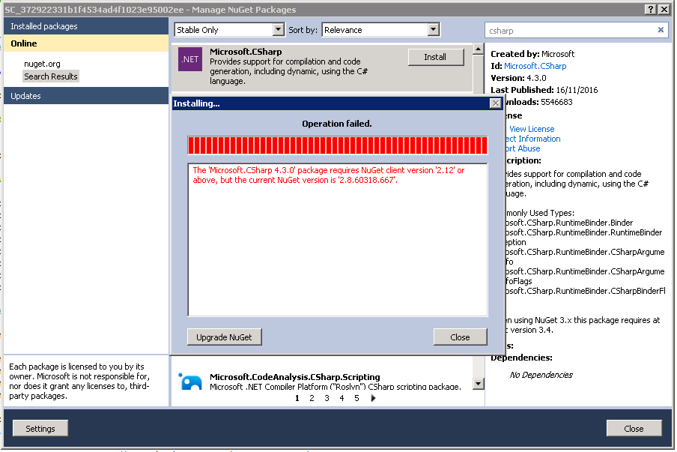The width and height of the screenshot is (677, 452).
Task: Select the Microsoft.CodeAnalysis.CSharp.Scripting package title
Action: [x=295, y=377]
